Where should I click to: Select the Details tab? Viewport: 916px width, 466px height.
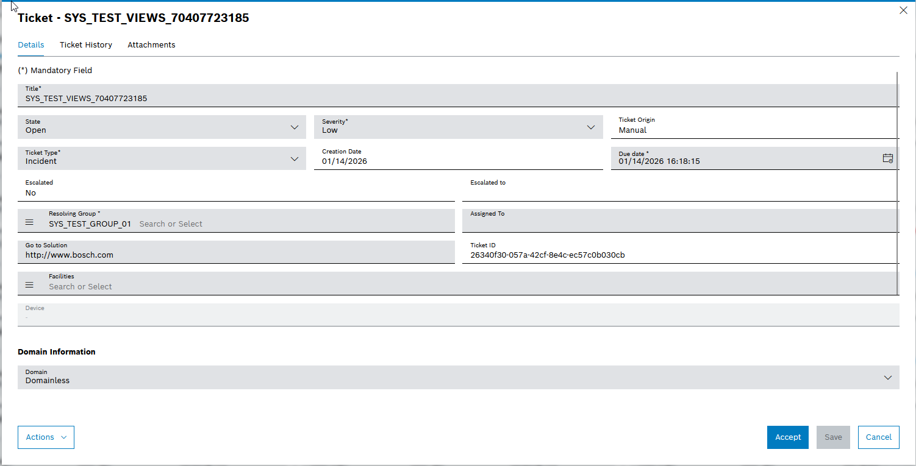[30, 44]
